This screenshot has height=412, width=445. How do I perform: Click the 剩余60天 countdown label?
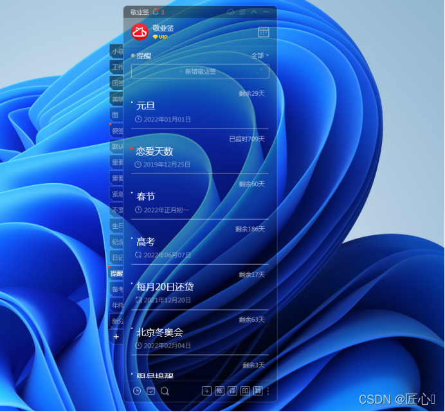251,184
